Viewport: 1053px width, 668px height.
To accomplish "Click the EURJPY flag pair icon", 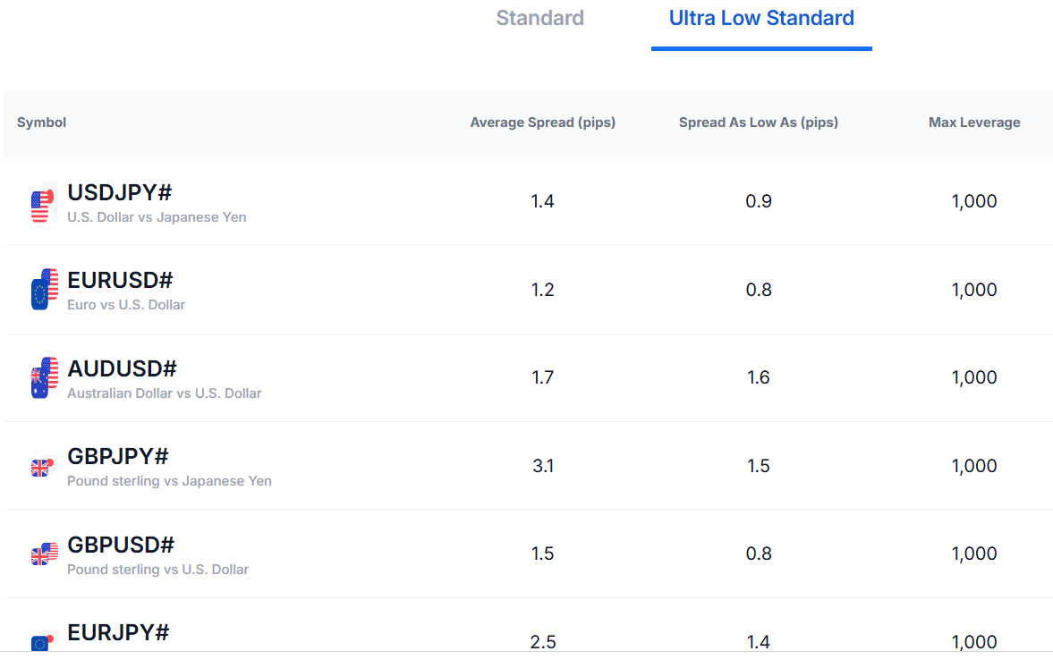I will (42, 640).
